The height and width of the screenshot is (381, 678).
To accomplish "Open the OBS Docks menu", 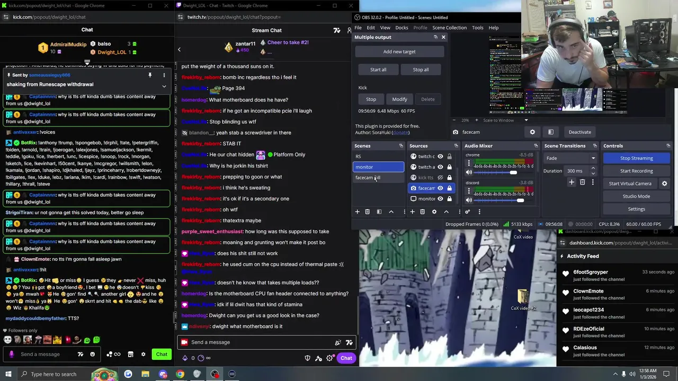I will click(402, 28).
